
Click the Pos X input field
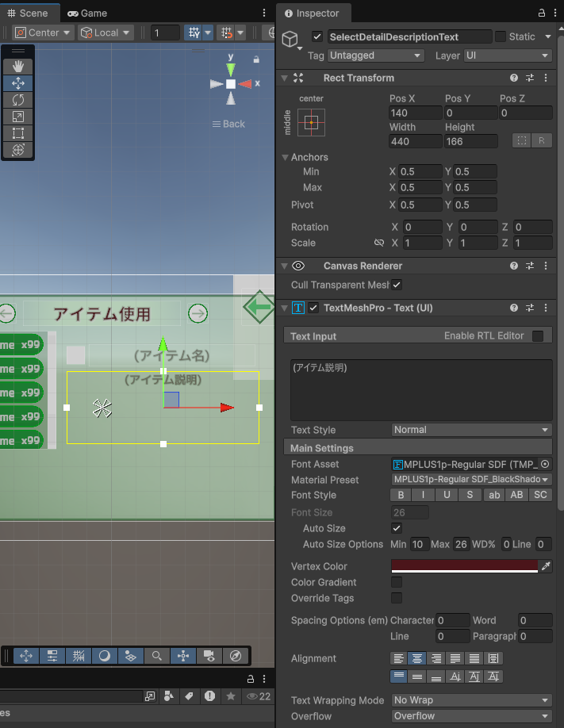point(415,113)
